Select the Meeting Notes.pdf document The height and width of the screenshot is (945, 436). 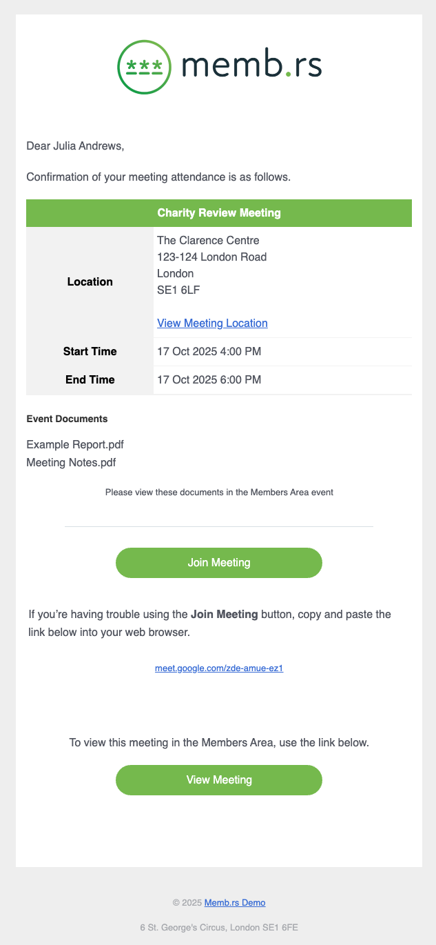[x=71, y=462]
